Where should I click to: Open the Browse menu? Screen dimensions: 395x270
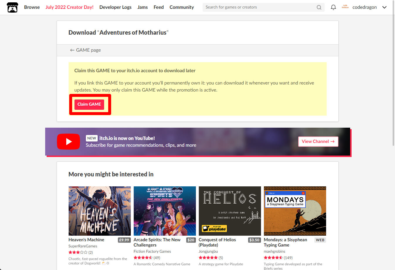(x=32, y=7)
